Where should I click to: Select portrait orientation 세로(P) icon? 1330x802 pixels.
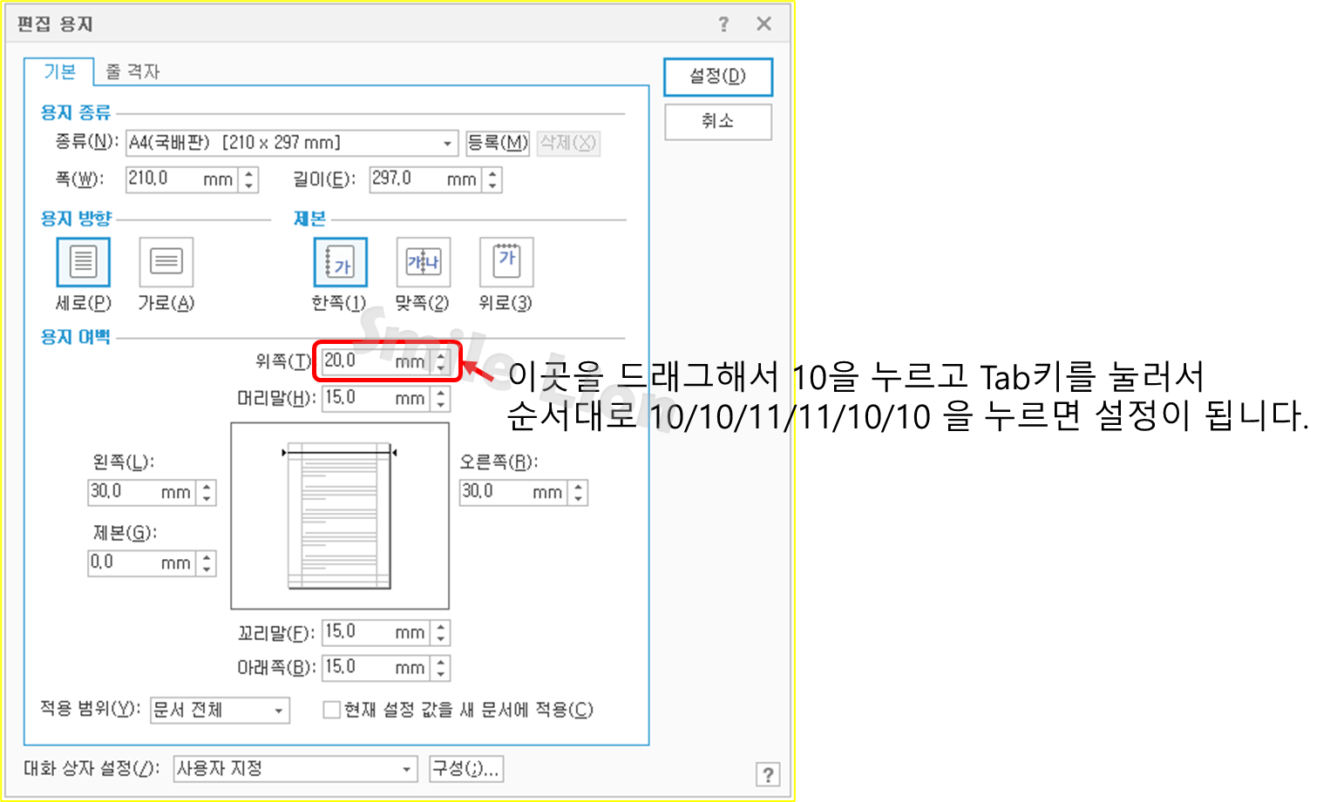[x=83, y=262]
